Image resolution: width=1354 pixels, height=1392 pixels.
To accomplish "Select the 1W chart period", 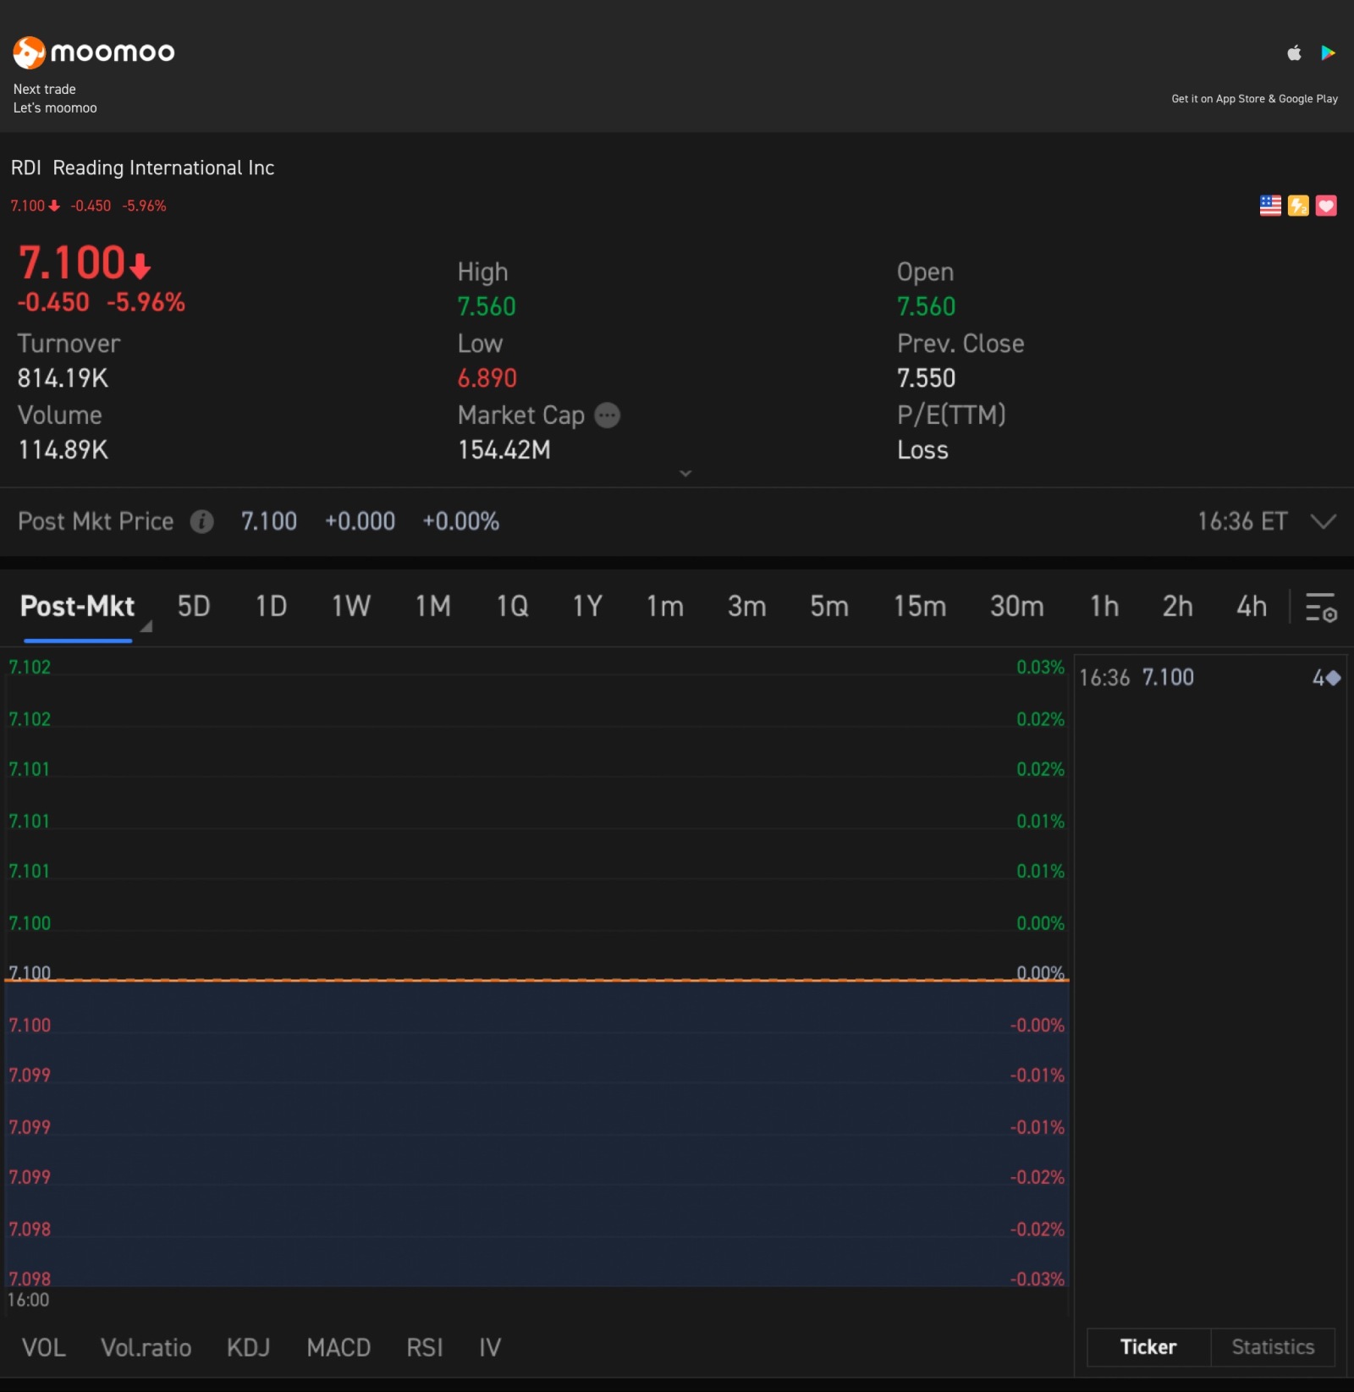I will point(351,607).
